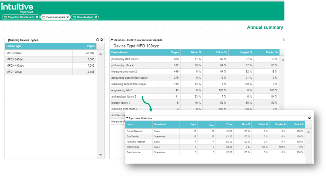
Task: Switch to Device Analysis tab
Action: pyautogui.click(x=55, y=17)
